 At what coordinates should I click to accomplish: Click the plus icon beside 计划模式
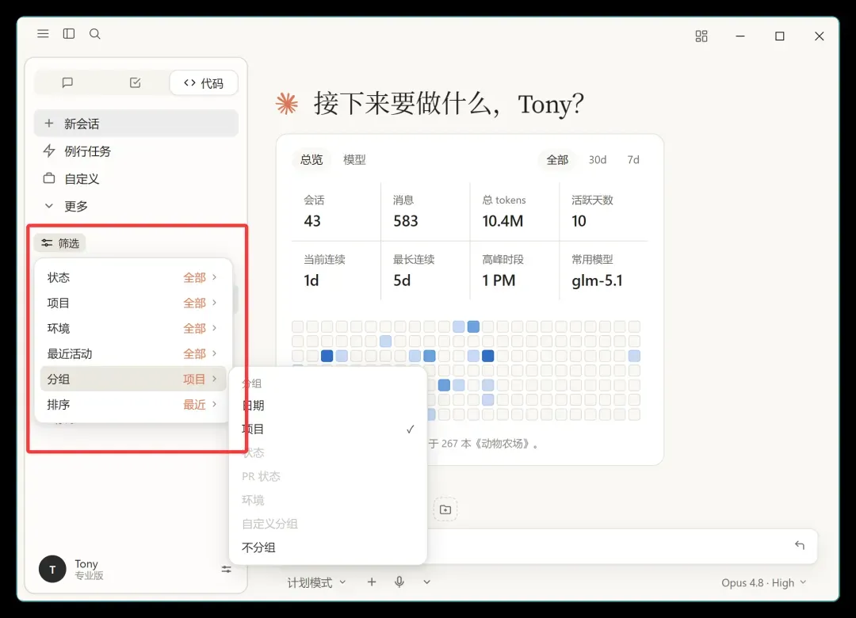point(372,582)
